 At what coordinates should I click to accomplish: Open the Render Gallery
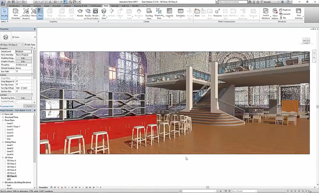click(95, 14)
